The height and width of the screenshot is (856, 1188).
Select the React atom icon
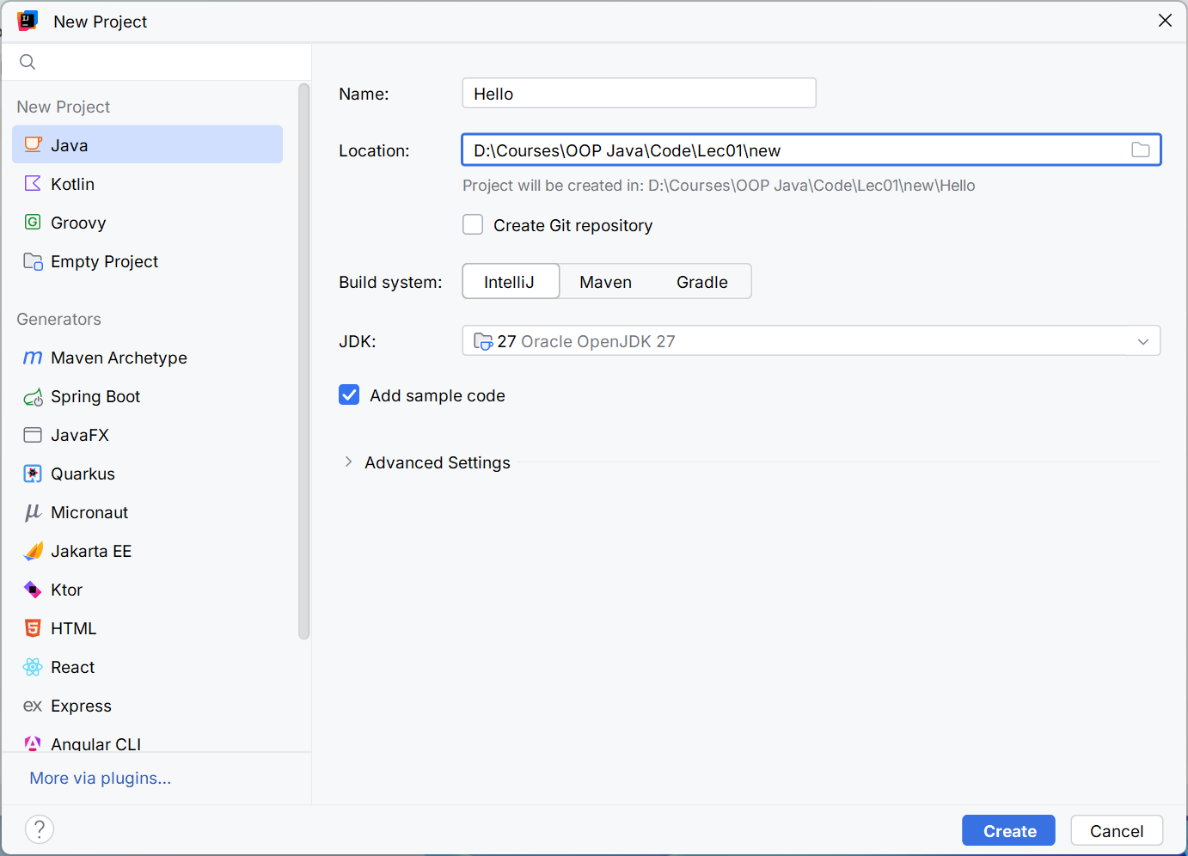[x=33, y=667]
